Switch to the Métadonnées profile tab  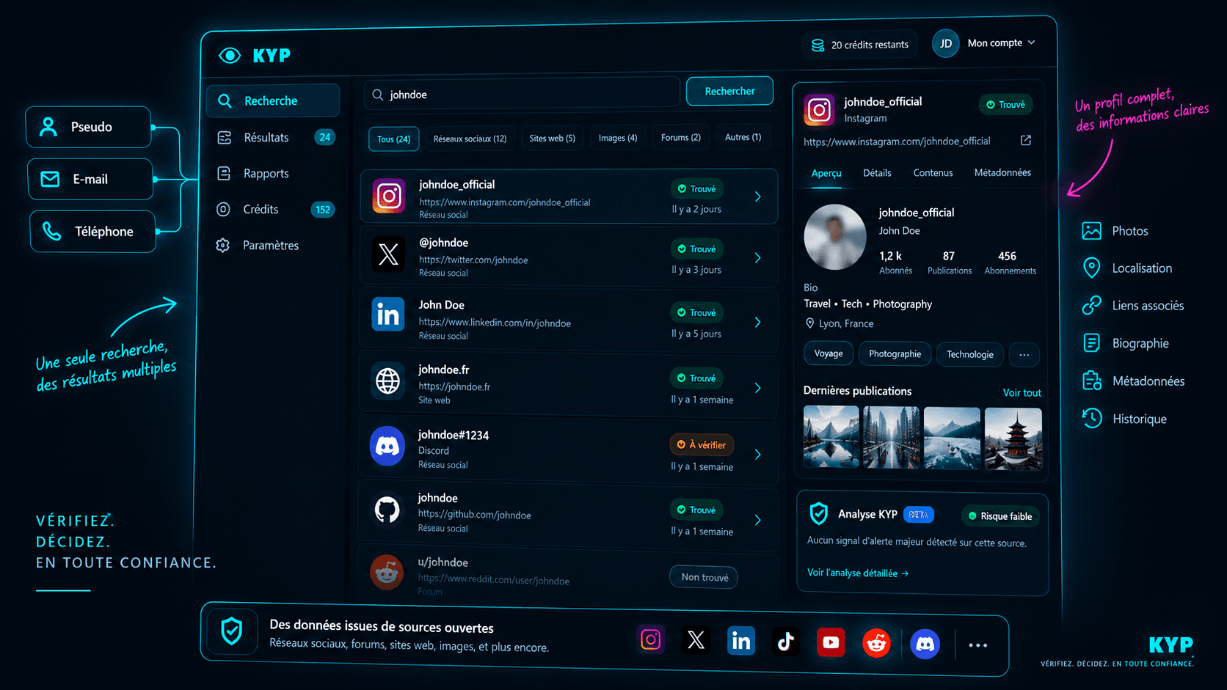(x=1002, y=172)
